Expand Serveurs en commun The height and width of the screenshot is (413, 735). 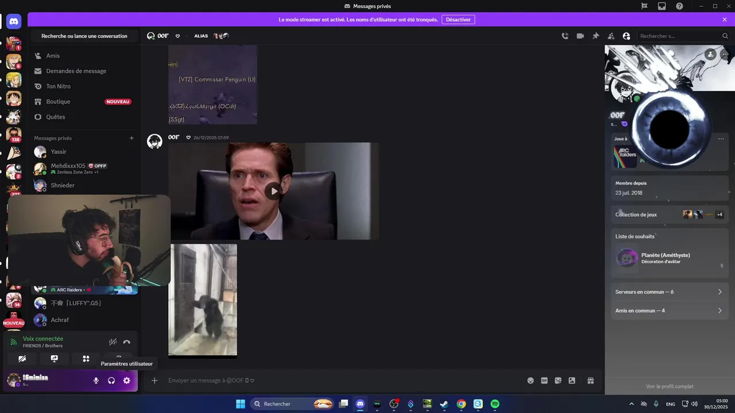670,292
